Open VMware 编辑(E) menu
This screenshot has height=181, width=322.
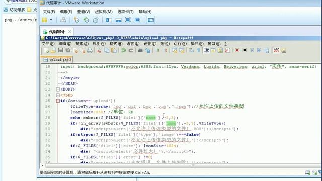66,12
